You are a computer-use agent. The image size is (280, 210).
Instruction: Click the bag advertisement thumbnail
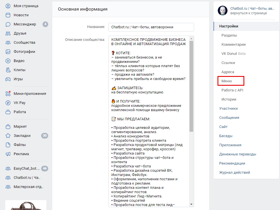(x=26, y=205)
